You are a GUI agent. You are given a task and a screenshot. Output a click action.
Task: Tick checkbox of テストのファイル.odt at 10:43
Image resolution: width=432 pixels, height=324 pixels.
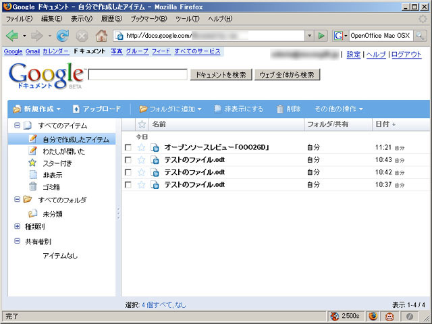coord(128,160)
